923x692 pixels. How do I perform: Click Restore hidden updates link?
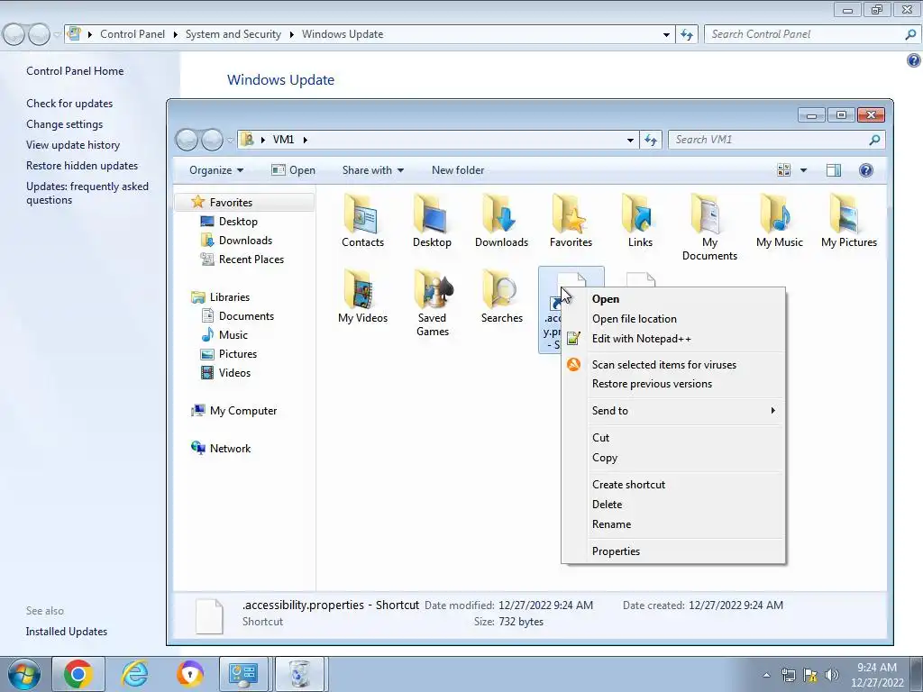tap(82, 166)
